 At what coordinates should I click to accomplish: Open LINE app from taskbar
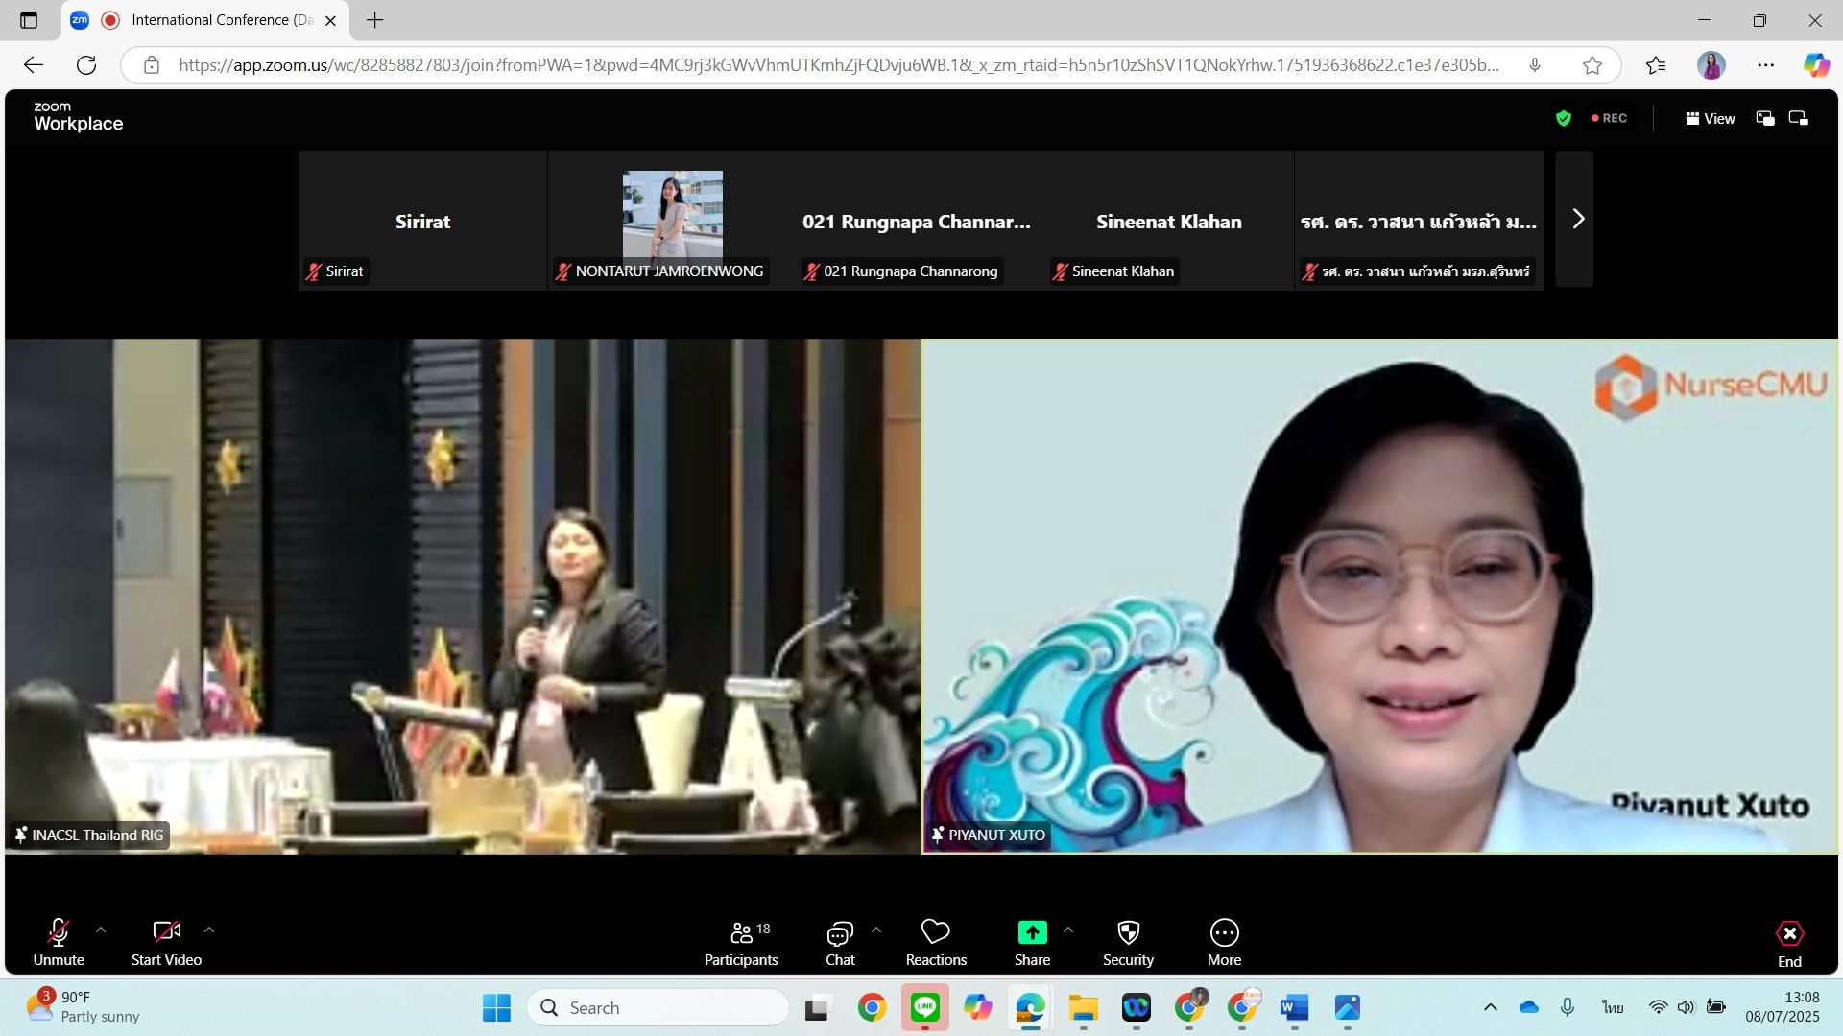[x=924, y=1007]
